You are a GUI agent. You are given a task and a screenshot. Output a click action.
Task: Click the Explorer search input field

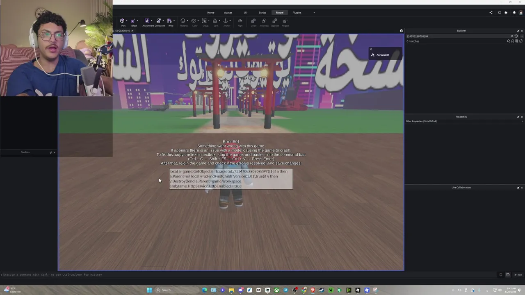457,36
